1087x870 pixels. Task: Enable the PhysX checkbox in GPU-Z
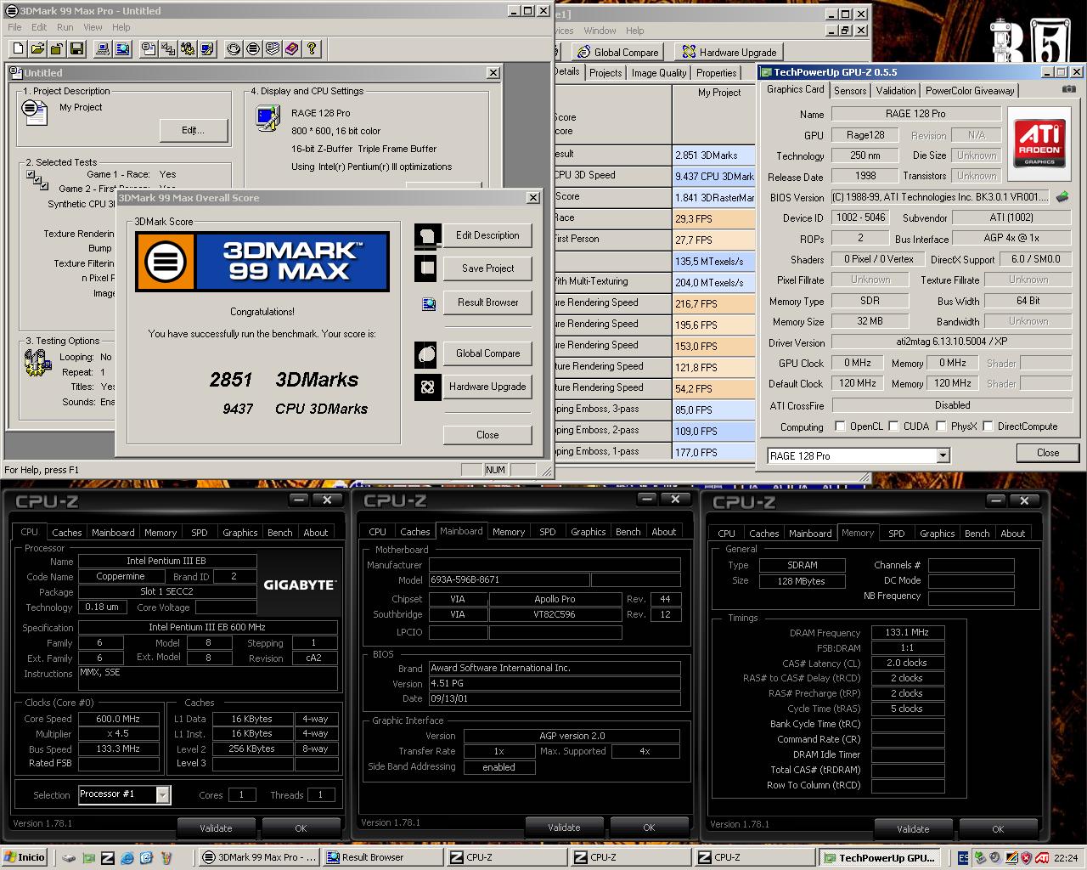[x=941, y=427]
